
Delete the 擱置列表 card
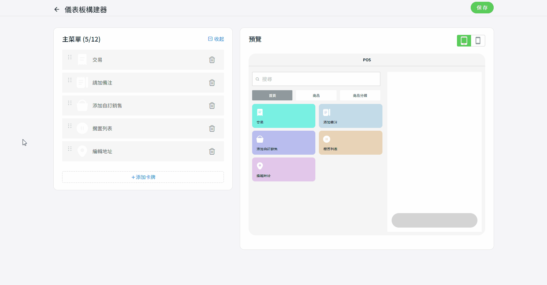[212, 129]
